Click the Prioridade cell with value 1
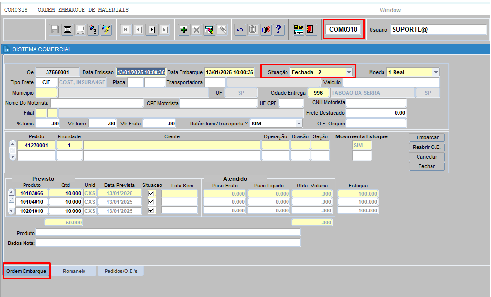Image resolution: width=491 pixels, height=297 pixels. [69, 145]
